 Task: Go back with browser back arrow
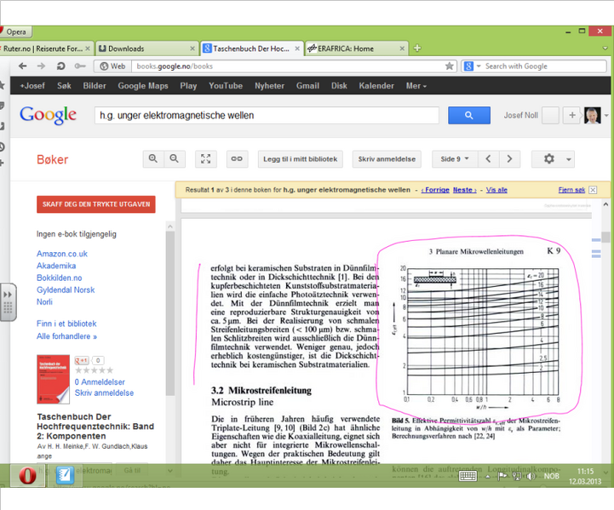(x=23, y=66)
